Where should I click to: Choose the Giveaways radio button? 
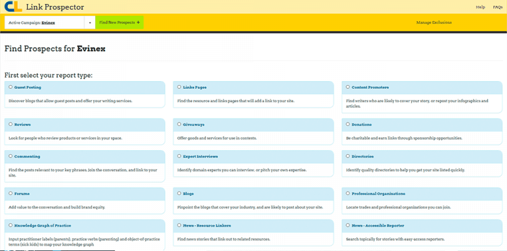180,125
